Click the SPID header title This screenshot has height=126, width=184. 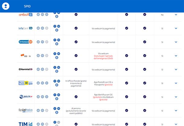tap(27, 6)
